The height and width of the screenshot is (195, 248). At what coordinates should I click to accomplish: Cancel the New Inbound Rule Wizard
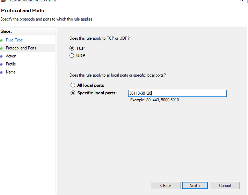pos(225,186)
